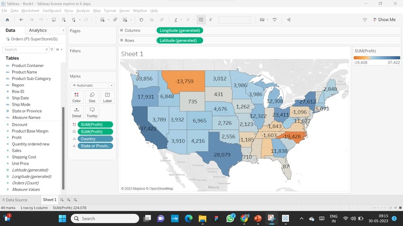Image resolution: width=403 pixels, height=226 pixels.
Task: Click the Longitude (generated) pill on Columns
Action: (179, 30)
